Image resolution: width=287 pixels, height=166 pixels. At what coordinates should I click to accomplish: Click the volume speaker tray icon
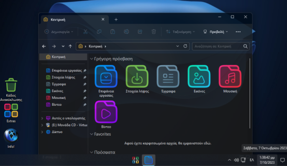pos(236,160)
